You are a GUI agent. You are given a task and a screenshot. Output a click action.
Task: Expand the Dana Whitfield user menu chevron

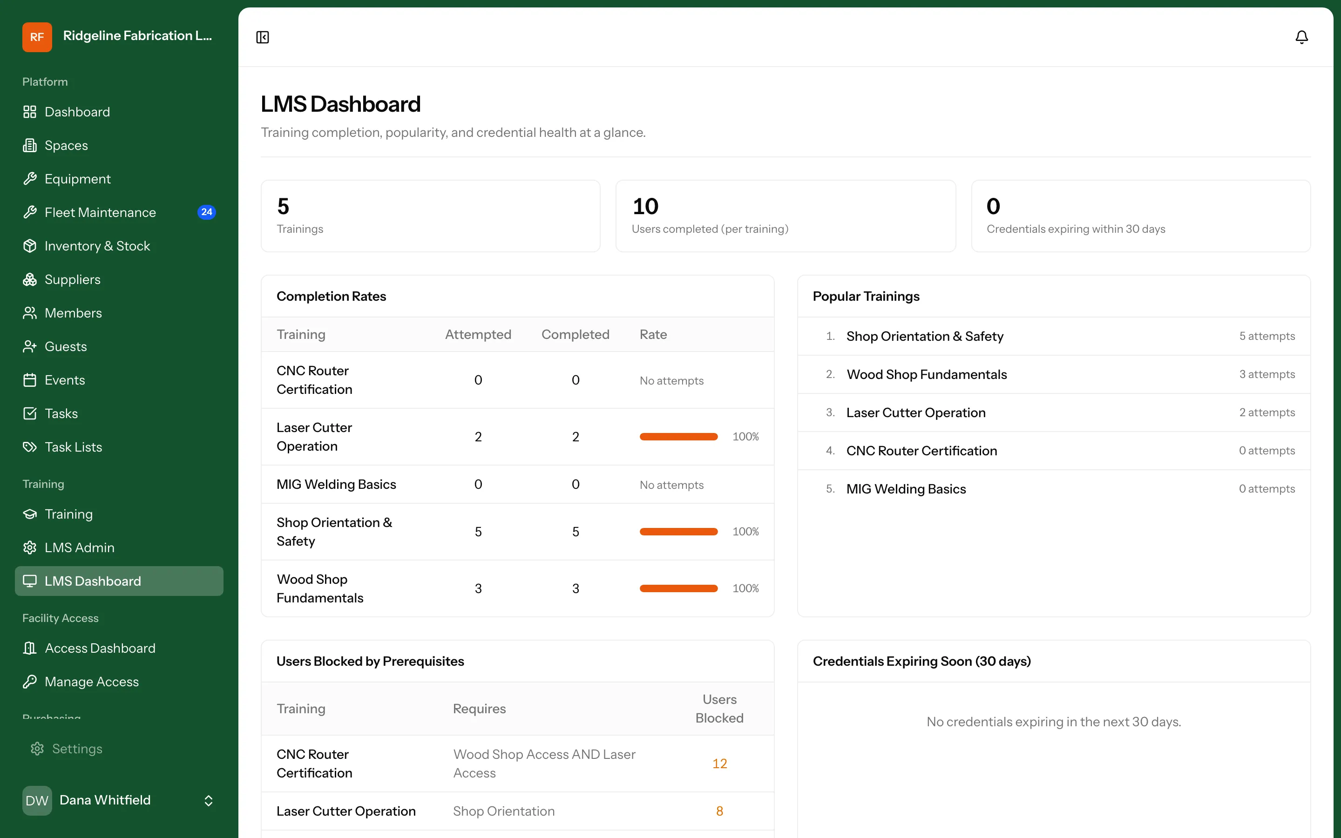[208, 800]
